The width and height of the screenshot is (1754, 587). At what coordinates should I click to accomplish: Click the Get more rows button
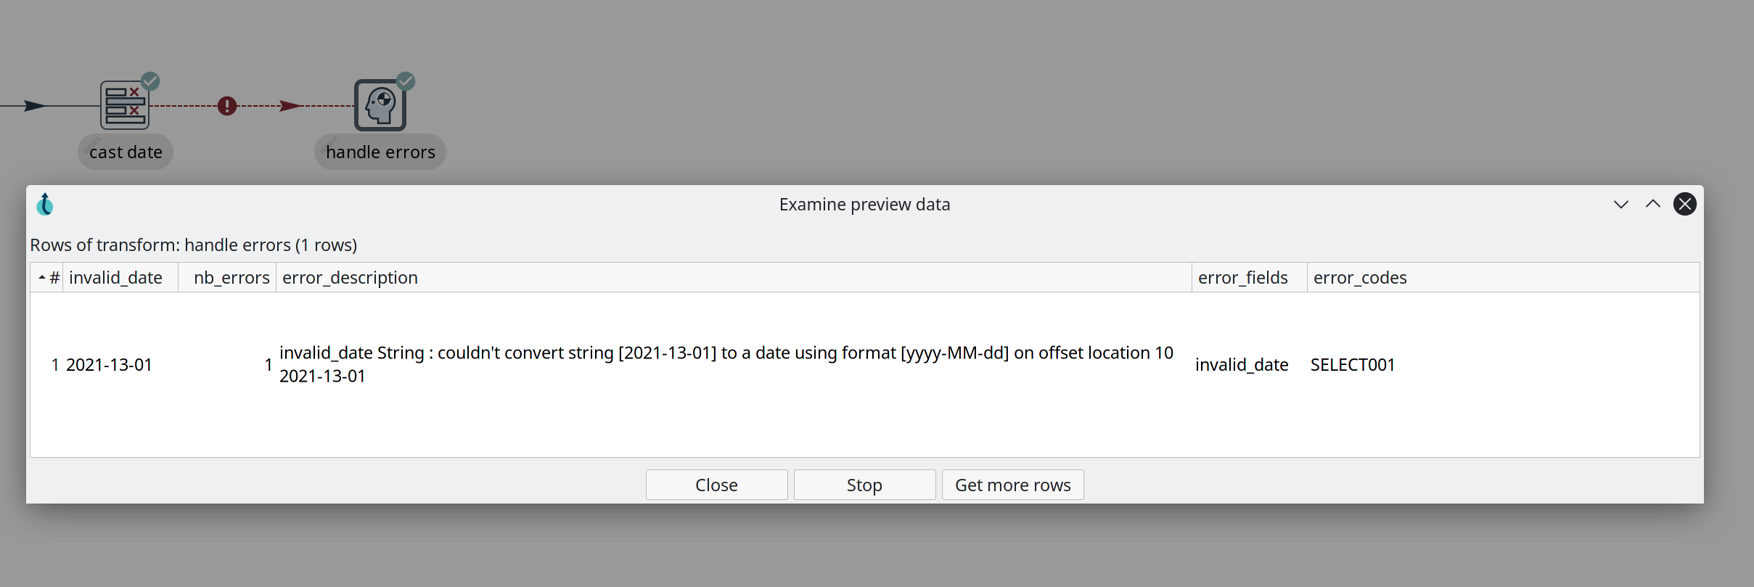[1012, 485]
